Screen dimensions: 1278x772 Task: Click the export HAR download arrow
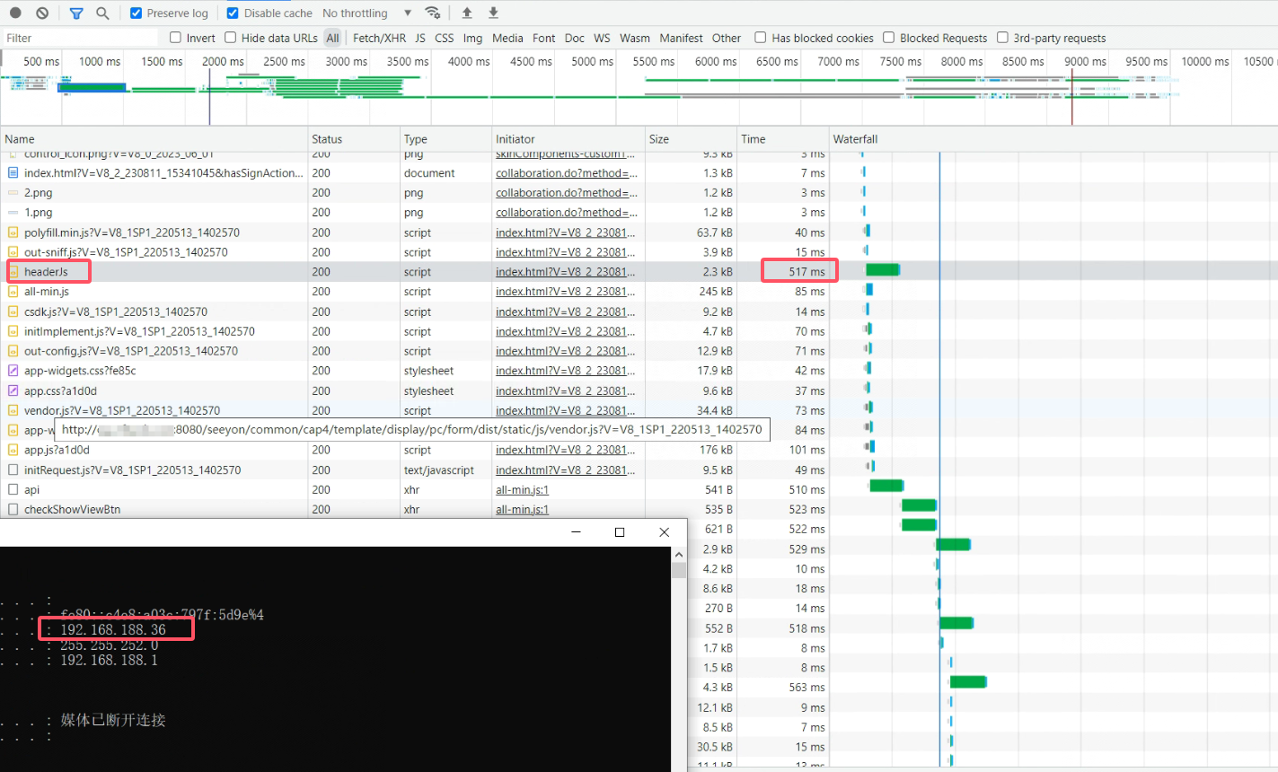pos(493,13)
